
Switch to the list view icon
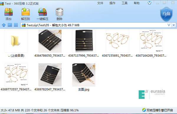[x=10, y=25]
